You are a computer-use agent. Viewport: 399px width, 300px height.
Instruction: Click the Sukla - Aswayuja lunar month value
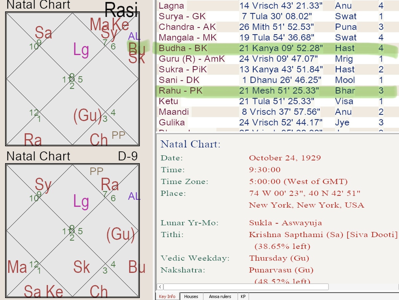pos(285,223)
